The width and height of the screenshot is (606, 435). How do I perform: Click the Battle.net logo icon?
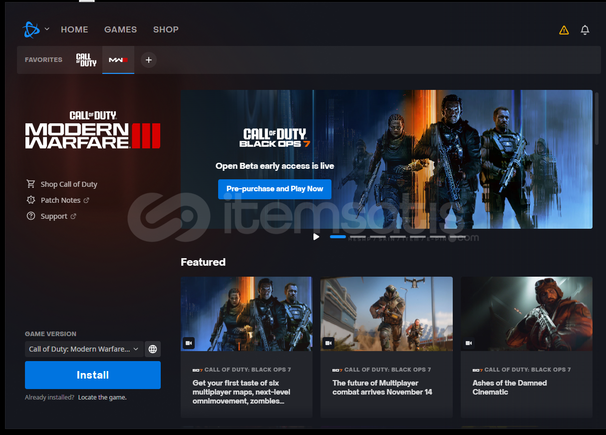tap(31, 29)
